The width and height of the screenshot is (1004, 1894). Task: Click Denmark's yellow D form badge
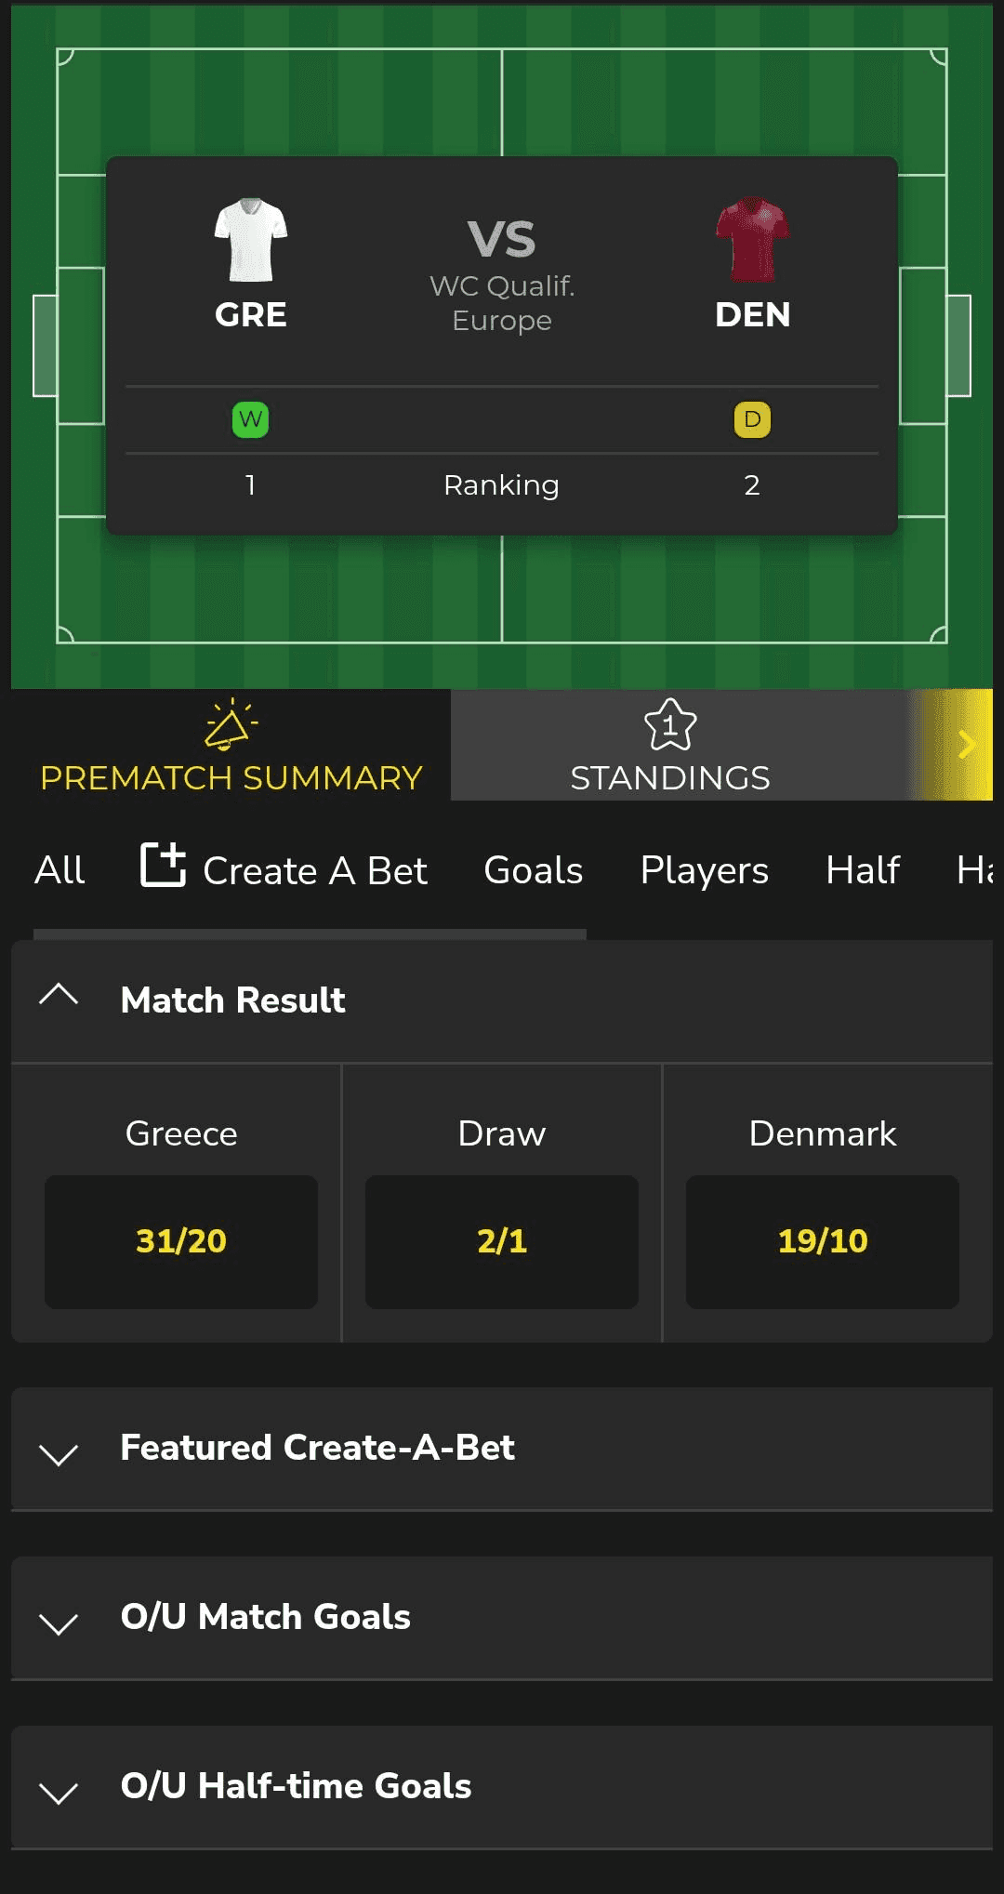pos(753,419)
